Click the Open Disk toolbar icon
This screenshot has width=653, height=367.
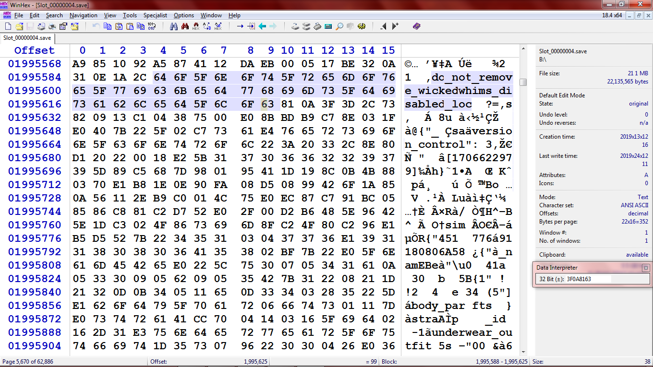tap(295, 26)
